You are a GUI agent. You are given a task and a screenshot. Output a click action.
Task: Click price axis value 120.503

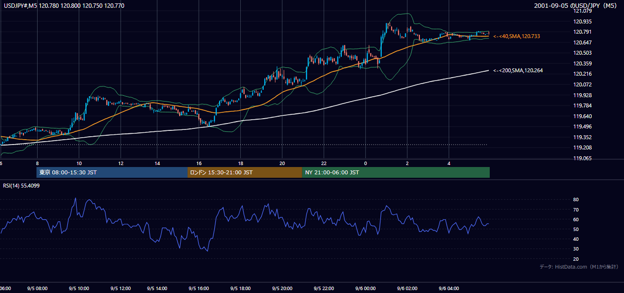583,53
